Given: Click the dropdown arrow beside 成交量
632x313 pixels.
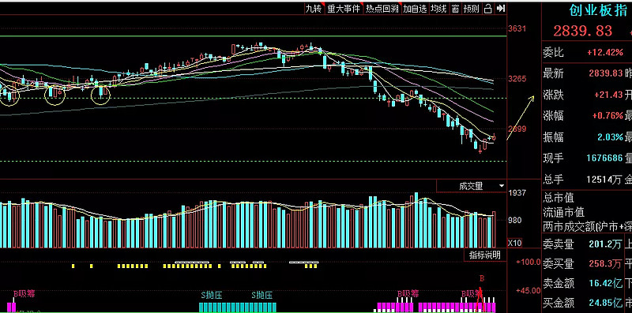Looking at the screenshot, I should click(x=502, y=186).
